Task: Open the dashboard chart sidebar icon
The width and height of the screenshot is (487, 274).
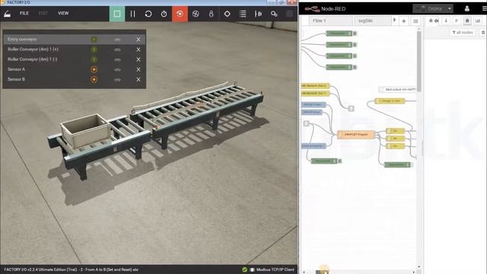Action: point(478,21)
